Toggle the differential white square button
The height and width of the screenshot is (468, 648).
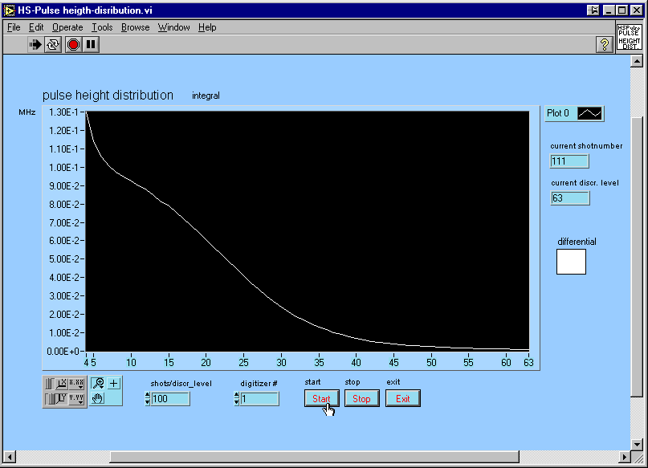tap(571, 262)
